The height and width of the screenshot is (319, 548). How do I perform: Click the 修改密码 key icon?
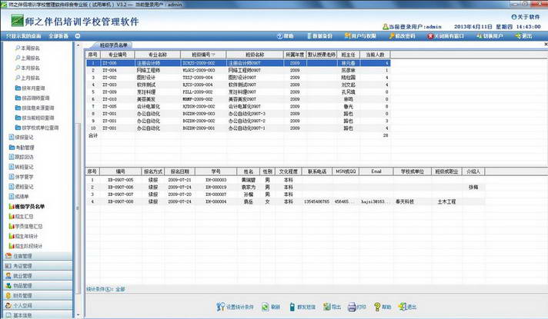392,36
